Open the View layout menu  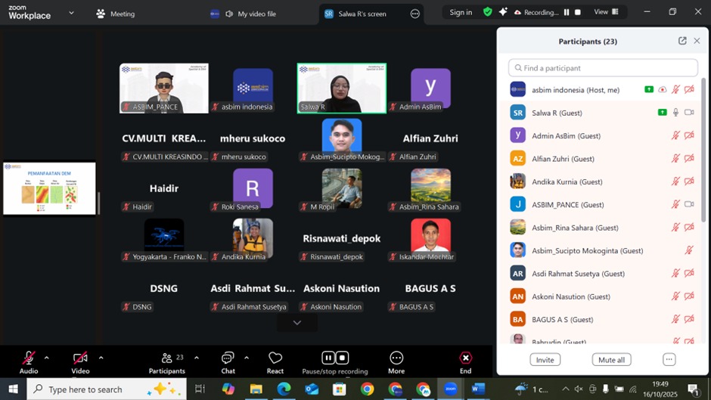point(606,12)
